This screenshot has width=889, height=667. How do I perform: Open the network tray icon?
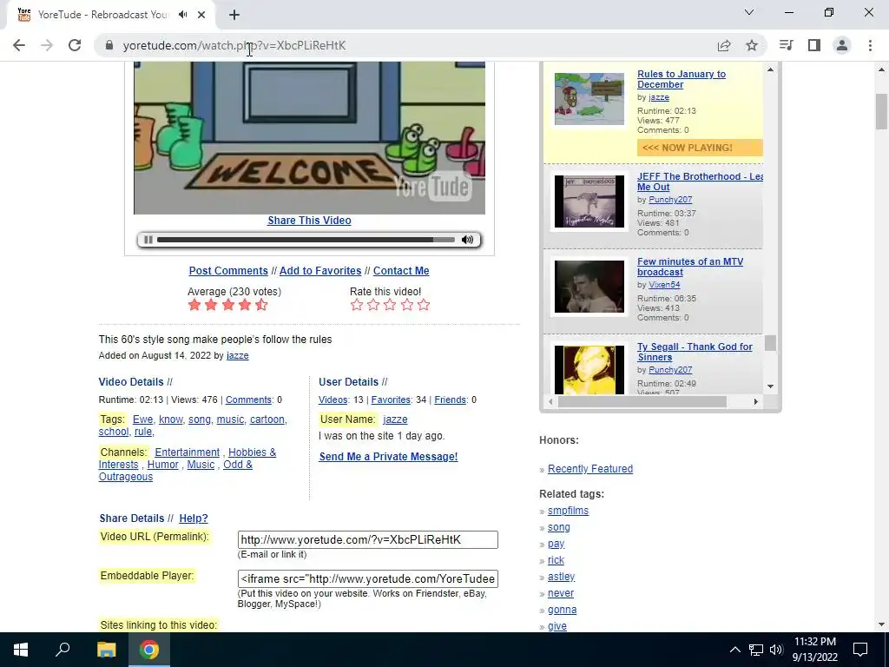tap(756, 650)
